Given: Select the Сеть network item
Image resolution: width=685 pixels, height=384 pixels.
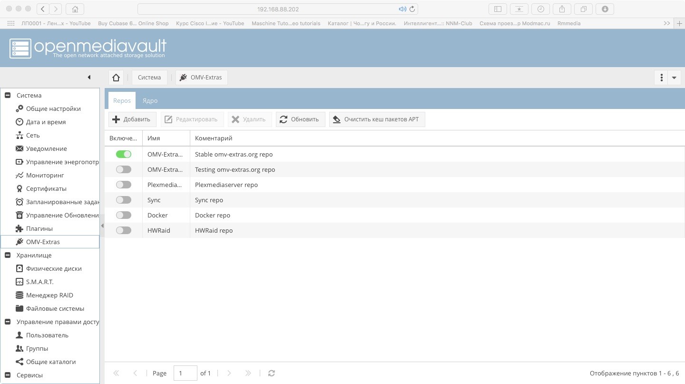Looking at the screenshot, I should [x=33, y=135].
